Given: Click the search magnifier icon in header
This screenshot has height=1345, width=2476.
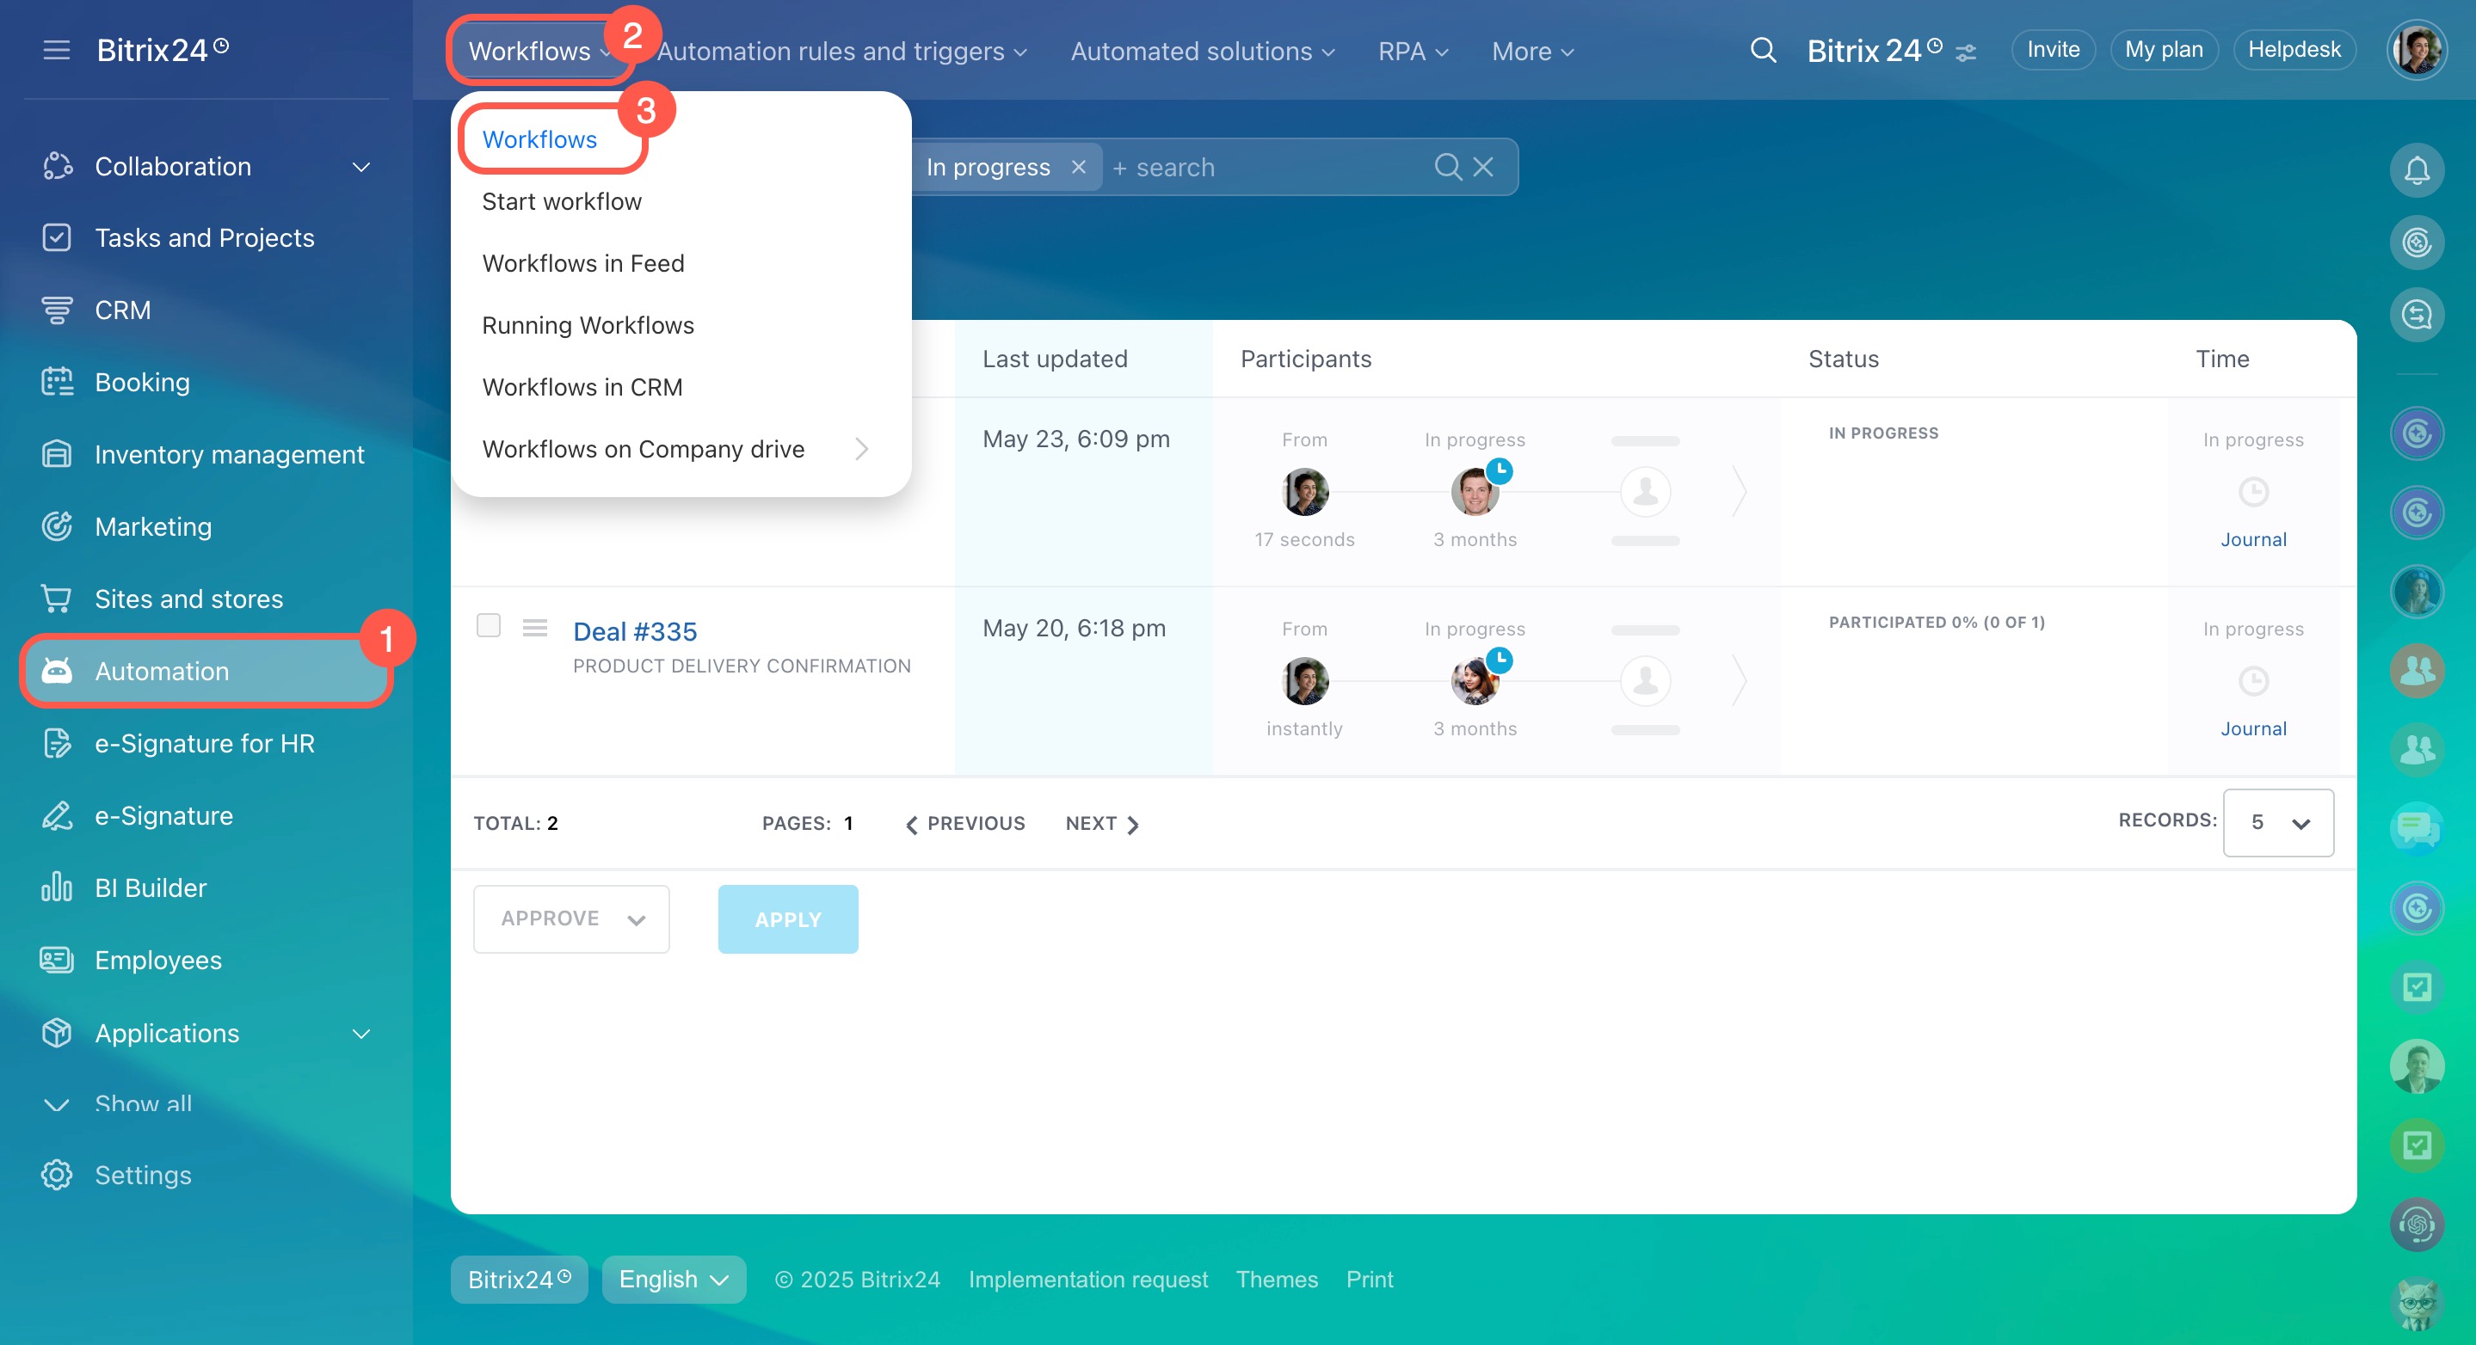Looking at the screenshot, I should pos(1762,50).
